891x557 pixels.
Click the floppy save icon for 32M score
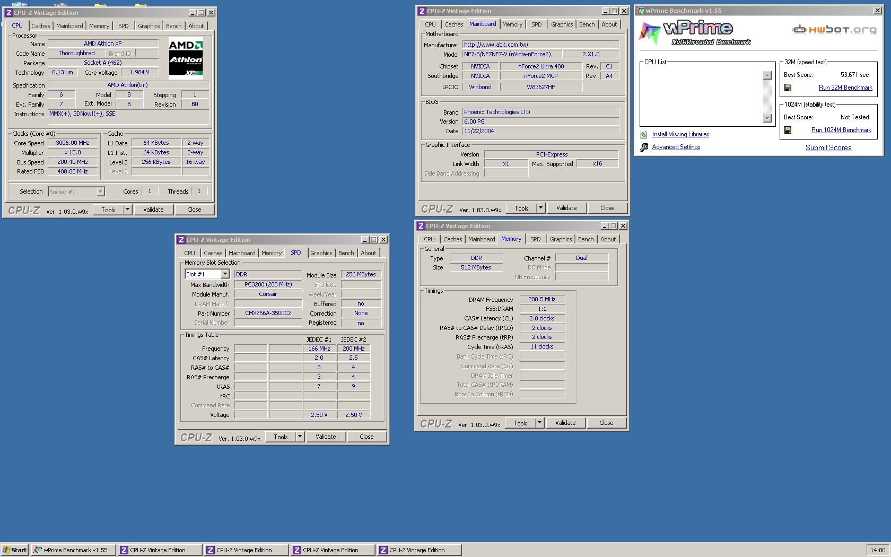[788, 88]
